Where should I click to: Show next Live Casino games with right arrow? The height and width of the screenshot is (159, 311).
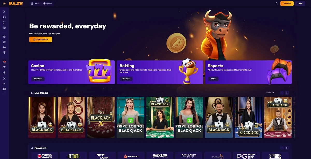[287, 93]
